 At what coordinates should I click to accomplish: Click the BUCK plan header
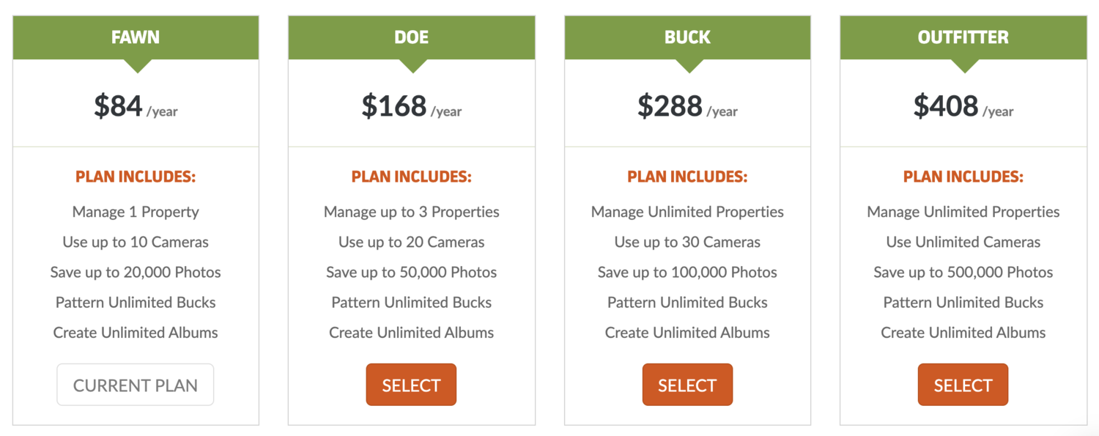click(687, 37)
